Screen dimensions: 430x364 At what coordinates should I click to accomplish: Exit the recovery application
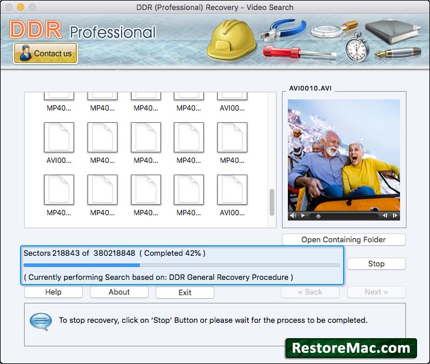185,292
